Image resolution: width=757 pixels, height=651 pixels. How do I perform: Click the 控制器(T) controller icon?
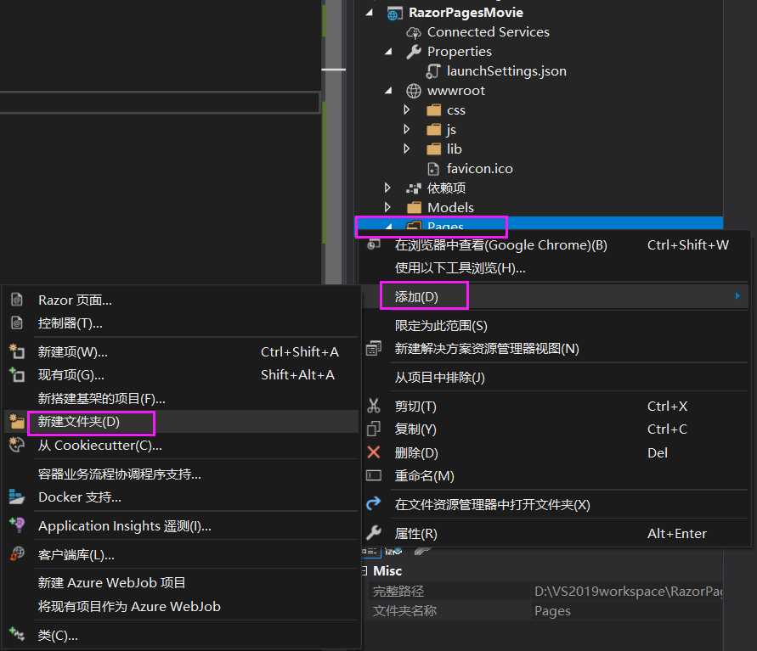[17, 323]
